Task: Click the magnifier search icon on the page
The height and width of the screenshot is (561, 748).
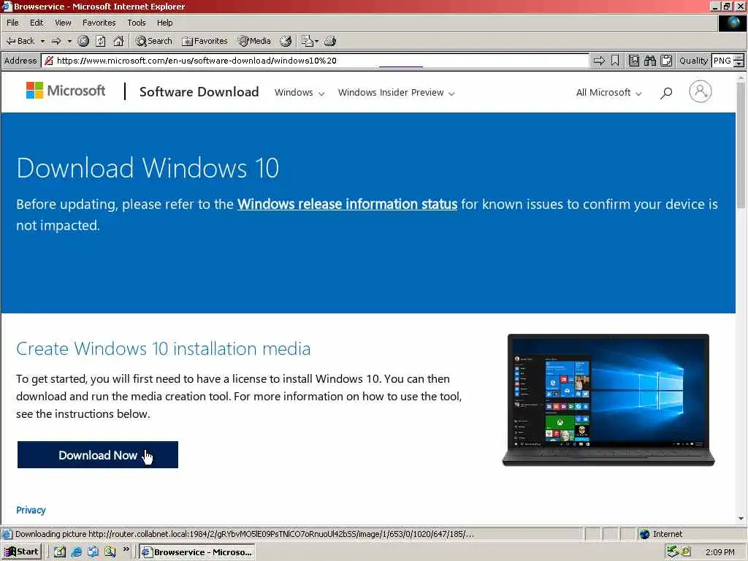Action: point(666,93)
